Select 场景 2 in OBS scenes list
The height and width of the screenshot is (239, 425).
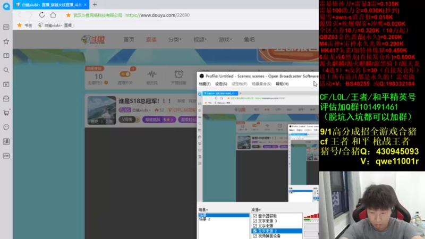[x=205, y=219]
